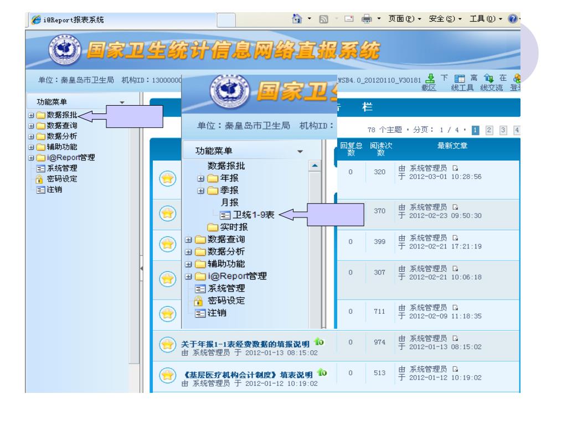This screenshot has width=567, height=425.
Task: Open the Home icon dropdown arrow
Action: click(x=310, y=18)
